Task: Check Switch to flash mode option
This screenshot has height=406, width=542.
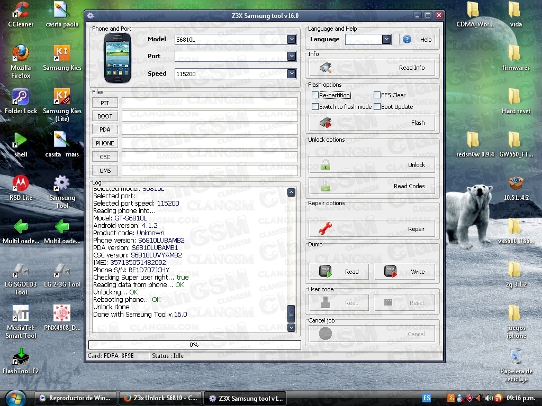Action: point(315,107)
